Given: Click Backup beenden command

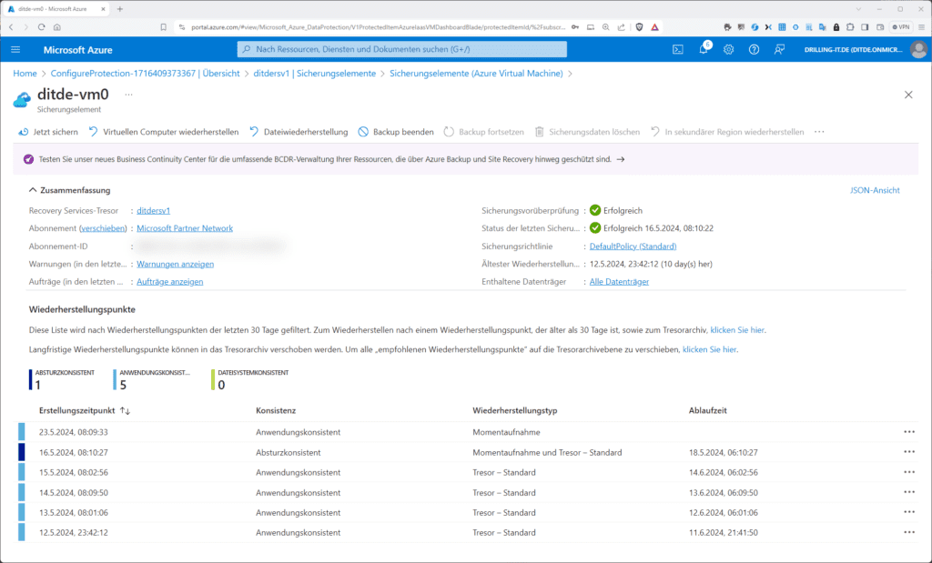Looking at the screenshot, I should [396, 132].
